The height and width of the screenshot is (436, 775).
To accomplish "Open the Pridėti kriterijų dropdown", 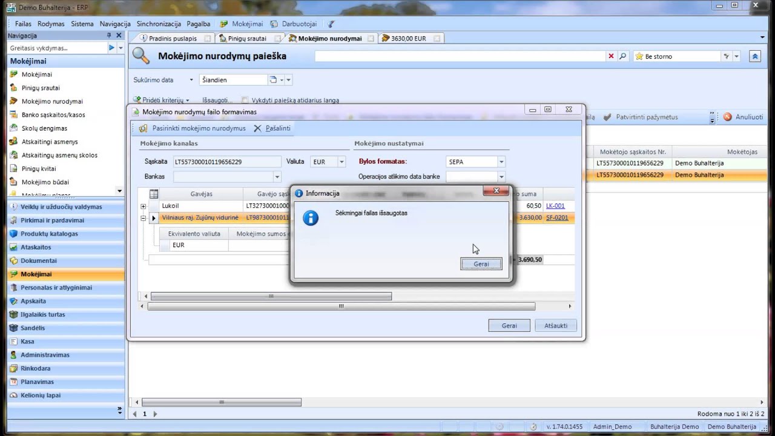I will click(x=162, y=100).
